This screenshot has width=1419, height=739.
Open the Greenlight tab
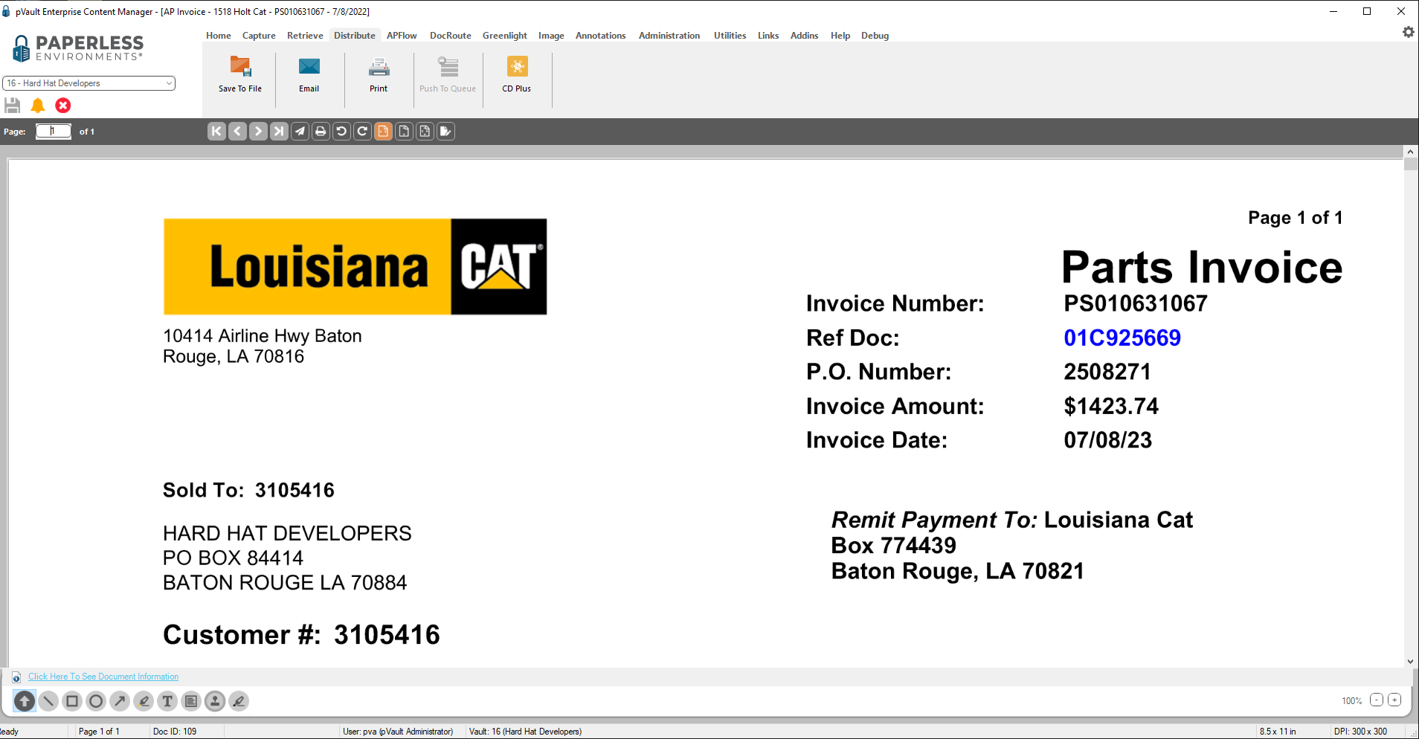[x=505, y=36]
